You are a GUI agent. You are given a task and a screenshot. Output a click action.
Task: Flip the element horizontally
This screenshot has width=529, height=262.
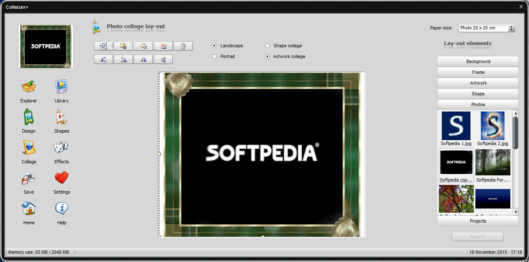pyautogui.click(x=143, y=59)
